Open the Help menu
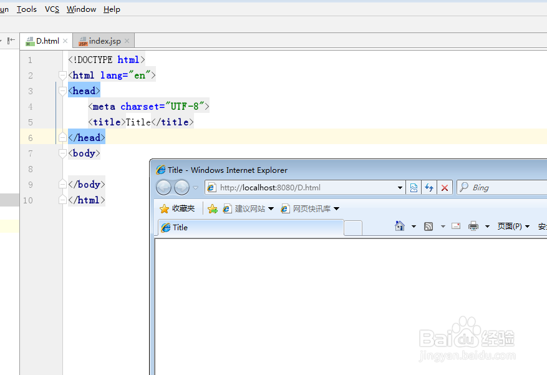547x375 pixels. (x=112, y=9)
